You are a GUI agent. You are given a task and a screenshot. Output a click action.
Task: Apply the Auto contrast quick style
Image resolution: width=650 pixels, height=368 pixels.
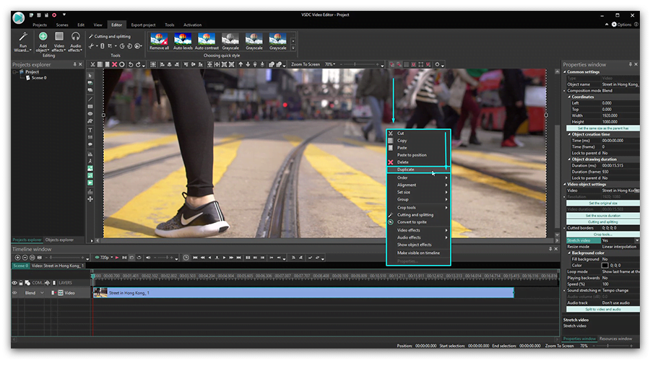click(x=207, y=42)
